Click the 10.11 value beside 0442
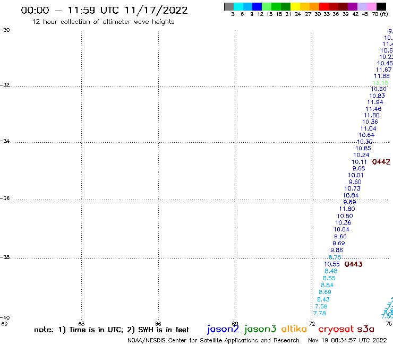This screenshot has height=345, width=393. pyautogui.click(x=360, y=162)
